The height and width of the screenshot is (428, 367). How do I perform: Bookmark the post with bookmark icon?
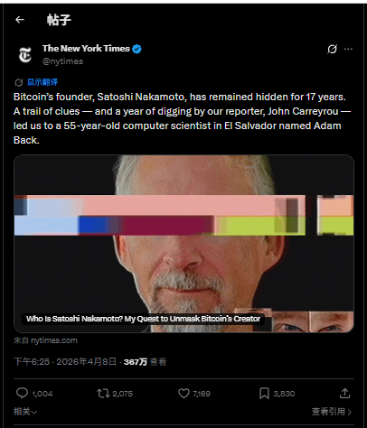pos(264,394)
